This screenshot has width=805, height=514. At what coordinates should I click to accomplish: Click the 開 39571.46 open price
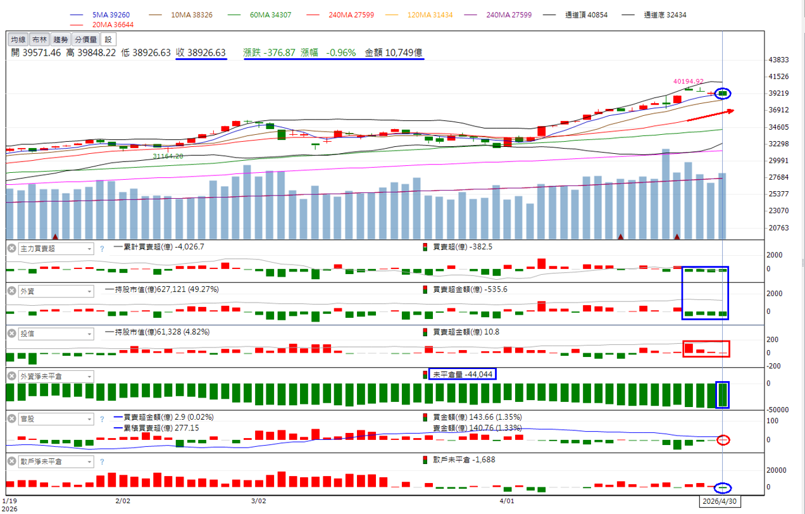[x=36, y=53]
